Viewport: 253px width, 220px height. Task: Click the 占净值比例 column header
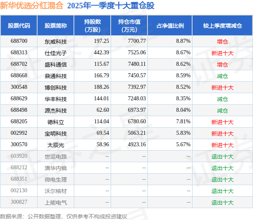click(170, 25)
